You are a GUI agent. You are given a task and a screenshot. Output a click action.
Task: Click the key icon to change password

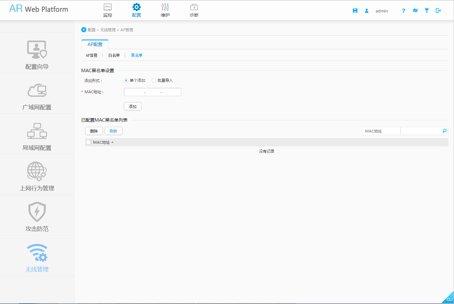pos(426,11)
